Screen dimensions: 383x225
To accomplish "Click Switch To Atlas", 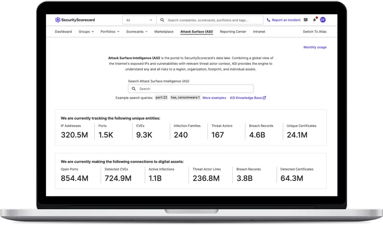I will coord(315,32).
